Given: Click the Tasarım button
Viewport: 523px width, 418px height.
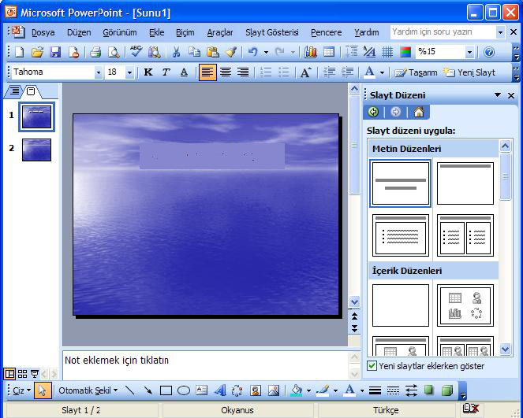Looking at the screenshot, I should tap(416, 72).
